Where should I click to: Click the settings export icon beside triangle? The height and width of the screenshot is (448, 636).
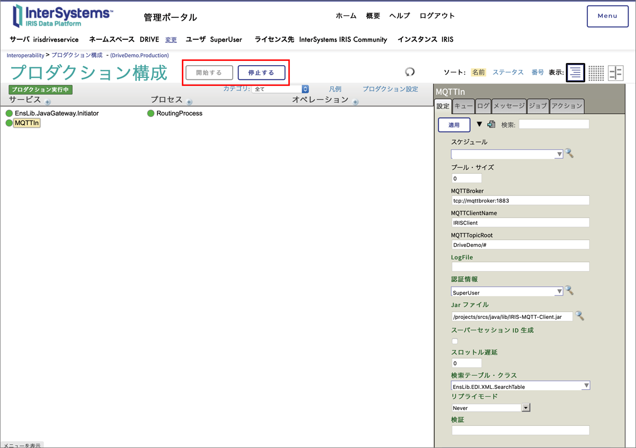point(491,124)
